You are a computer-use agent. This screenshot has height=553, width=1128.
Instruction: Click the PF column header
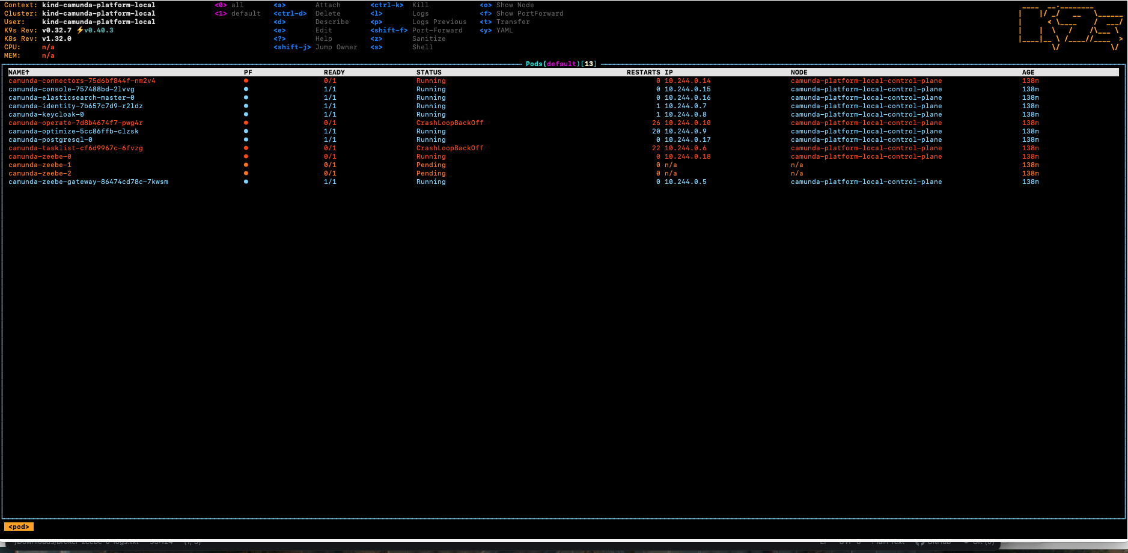248,72
